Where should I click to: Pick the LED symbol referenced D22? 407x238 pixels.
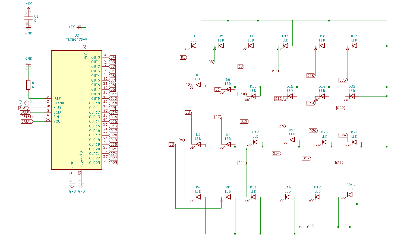point(352,96)
